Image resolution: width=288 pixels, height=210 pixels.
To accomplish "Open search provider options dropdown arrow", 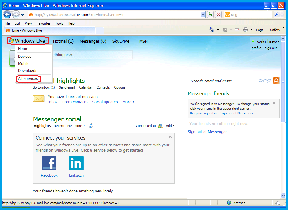I will click(282, 14).
